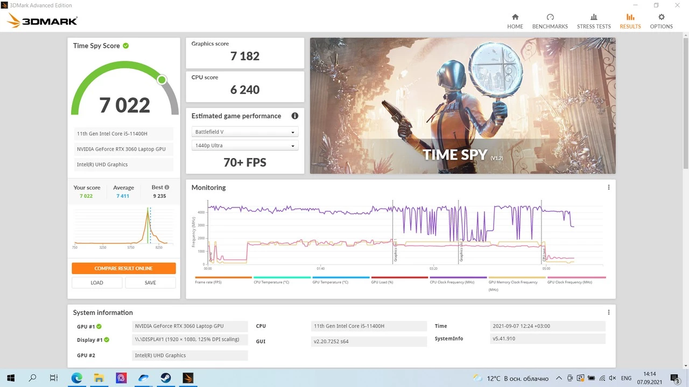Viewport: 689px width, 387px height.
Task: Click the GPU #1 green check icon
Action: [x=99, y=326]
